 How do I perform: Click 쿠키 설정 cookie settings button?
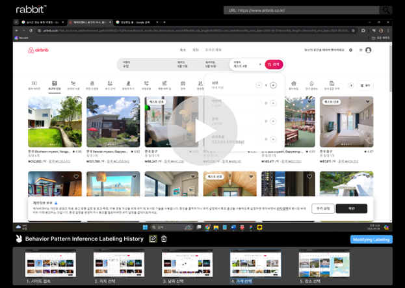click(x=323, y=209)
